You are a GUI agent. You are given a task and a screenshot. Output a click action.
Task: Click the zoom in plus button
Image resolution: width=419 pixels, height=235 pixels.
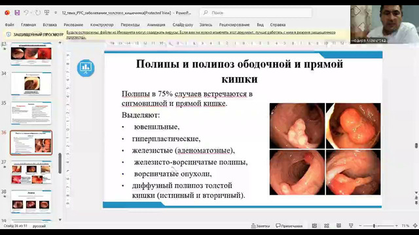pyautogui.click(x=396, y=226)
